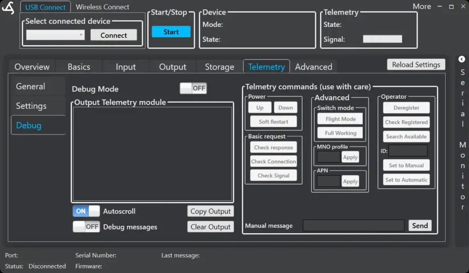Select the Settings side tab
This screenshot has width=469, height=273.
click(31, 106)
